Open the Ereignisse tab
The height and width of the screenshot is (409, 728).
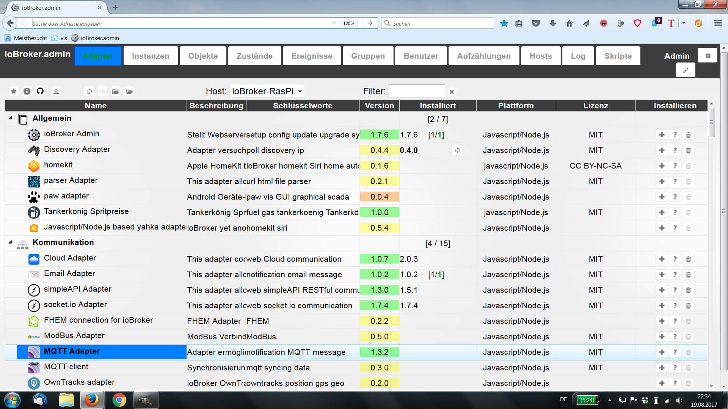(312, 56)
